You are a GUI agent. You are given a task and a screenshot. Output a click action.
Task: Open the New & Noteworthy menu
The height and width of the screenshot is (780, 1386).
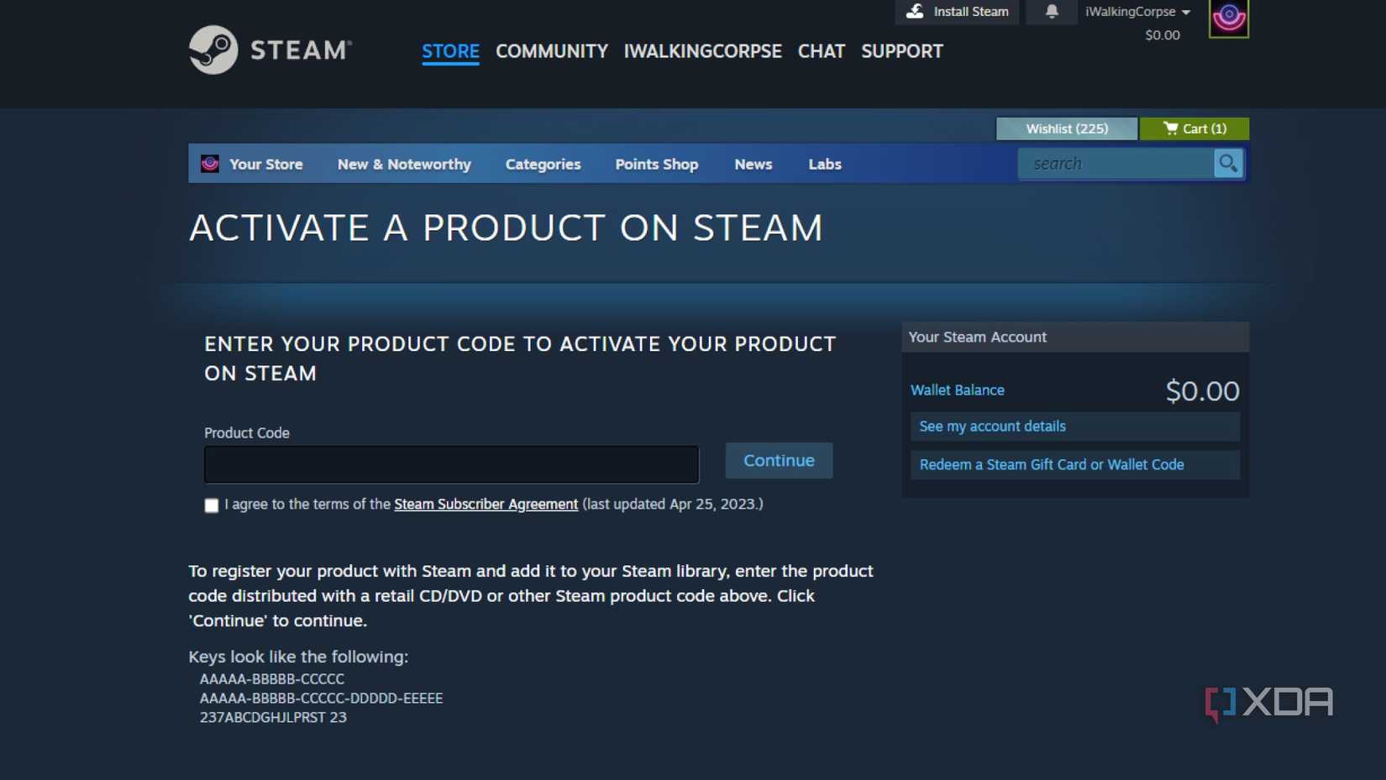point(404,164)
